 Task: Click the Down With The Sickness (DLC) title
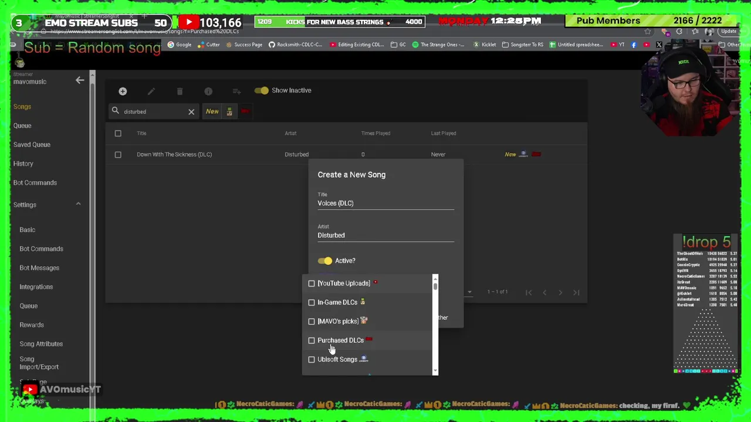point(174,154)
